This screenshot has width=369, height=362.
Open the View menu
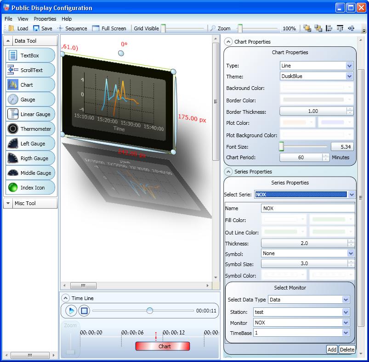(x=23, y=19)
